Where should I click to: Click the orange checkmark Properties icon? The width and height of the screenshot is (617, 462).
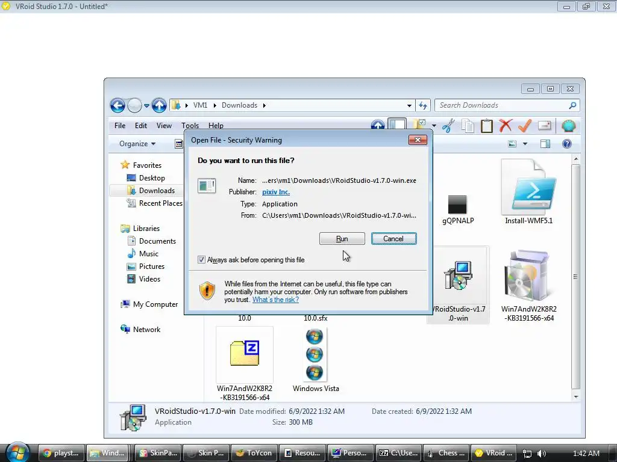[525, 126]
